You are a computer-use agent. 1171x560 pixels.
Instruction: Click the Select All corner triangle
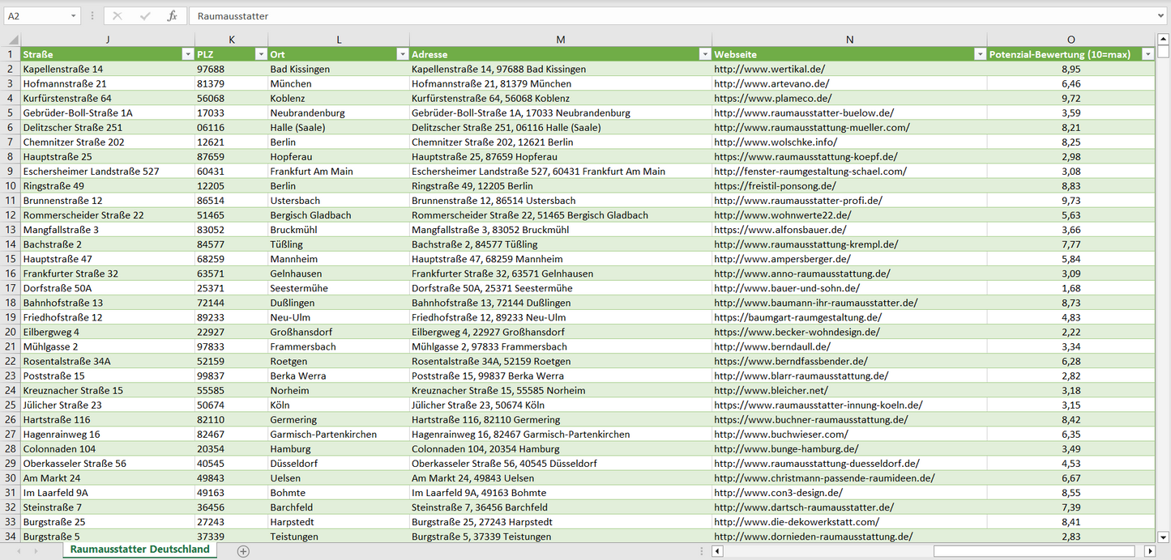pos(11,40)
